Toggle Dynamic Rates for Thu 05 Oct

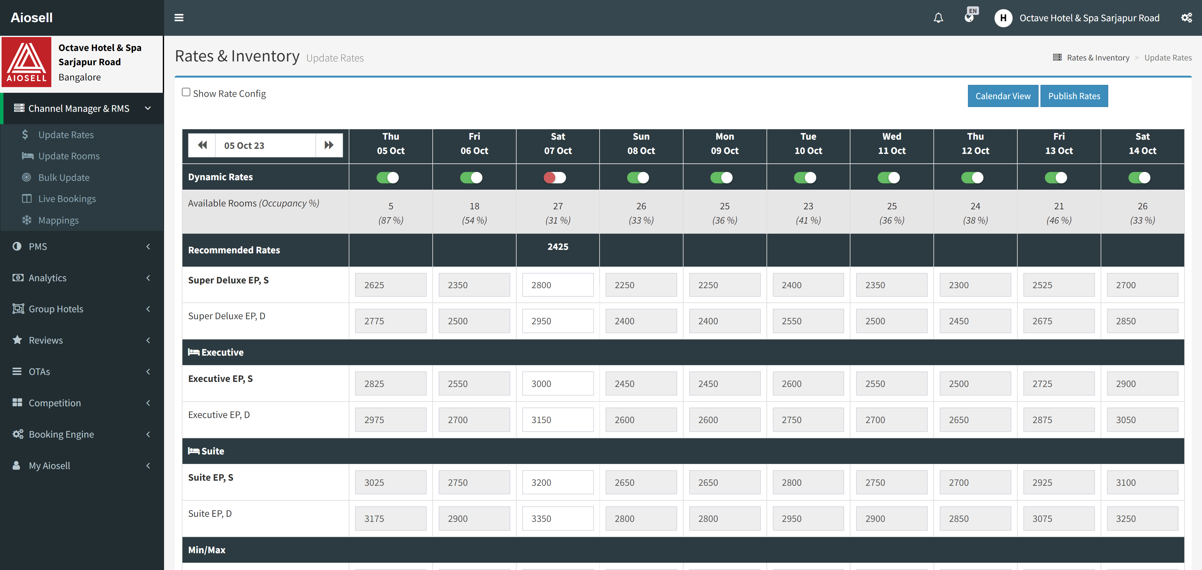388,177
